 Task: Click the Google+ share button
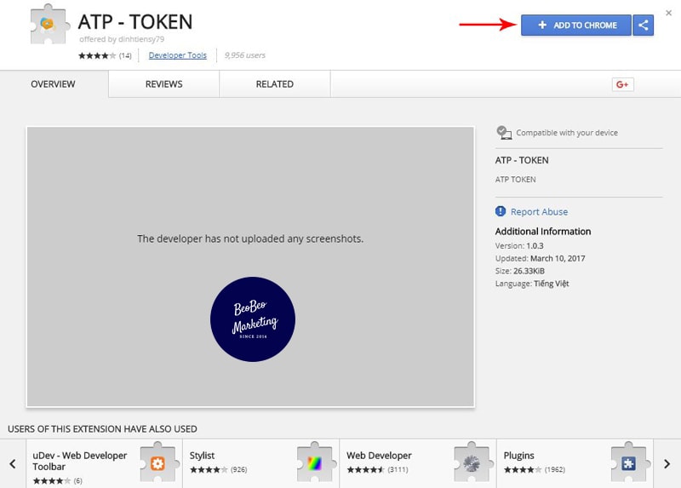[622, 84]
